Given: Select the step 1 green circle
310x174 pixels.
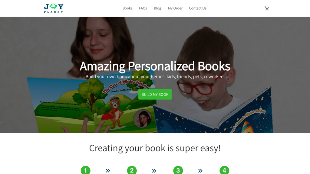Looking at the screenshot, I should [86, 170].
